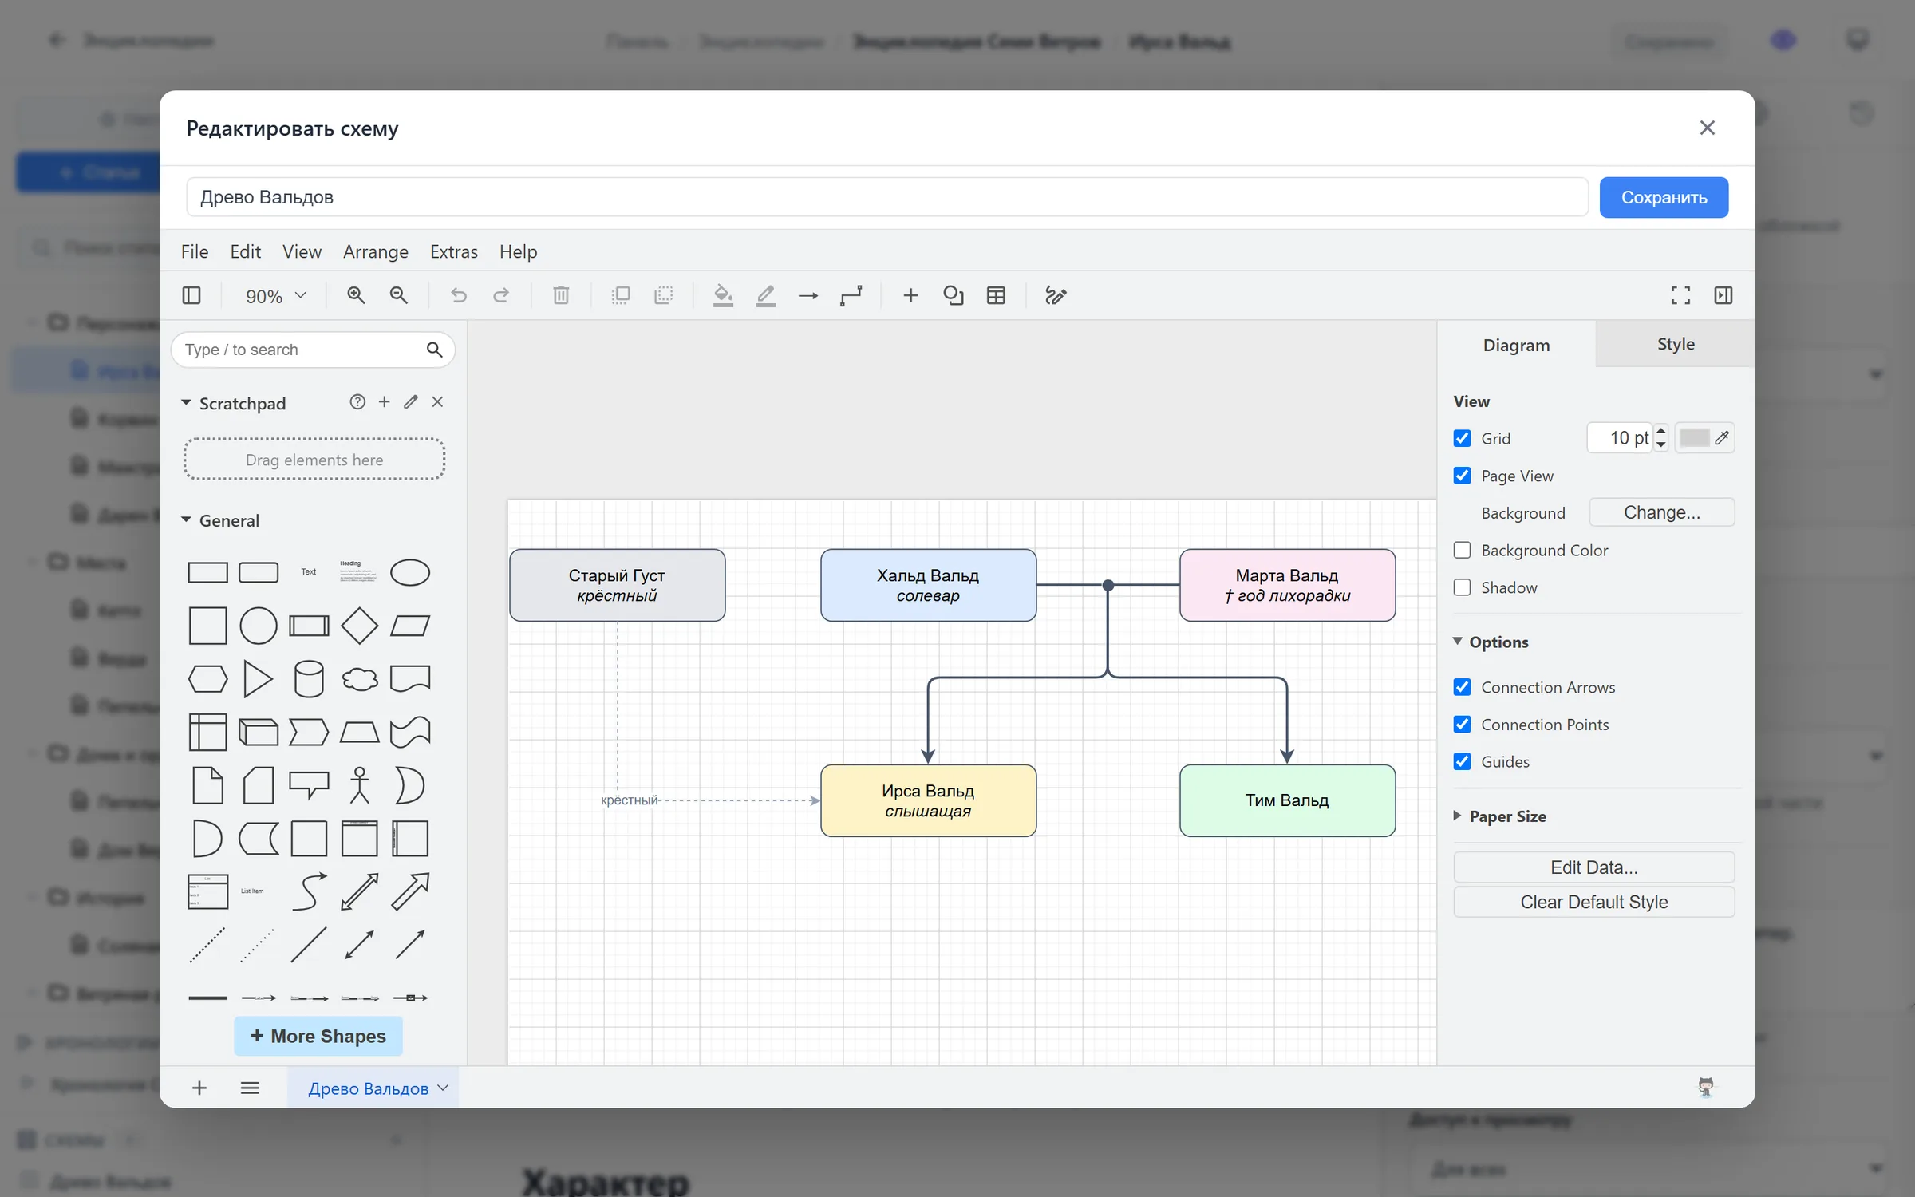Open the File menu
The image size is (1915, 1197).
click(x=195, y=251)
